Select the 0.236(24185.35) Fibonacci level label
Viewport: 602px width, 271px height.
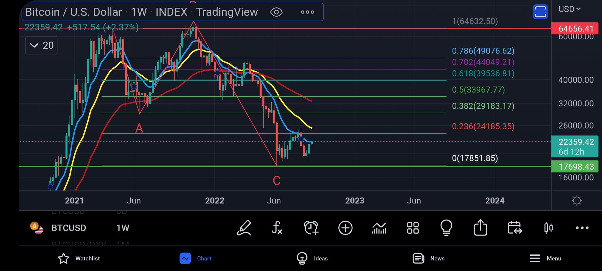pyautogui.click(x=483, y=126)
